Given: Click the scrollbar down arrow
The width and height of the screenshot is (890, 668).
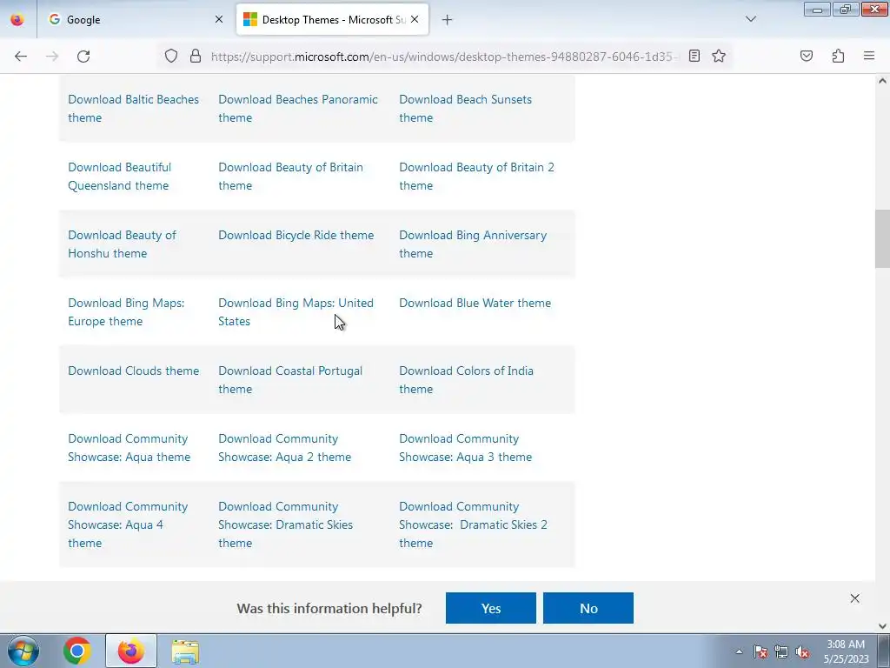Looking at the screenshot, I should pos(882,626).
